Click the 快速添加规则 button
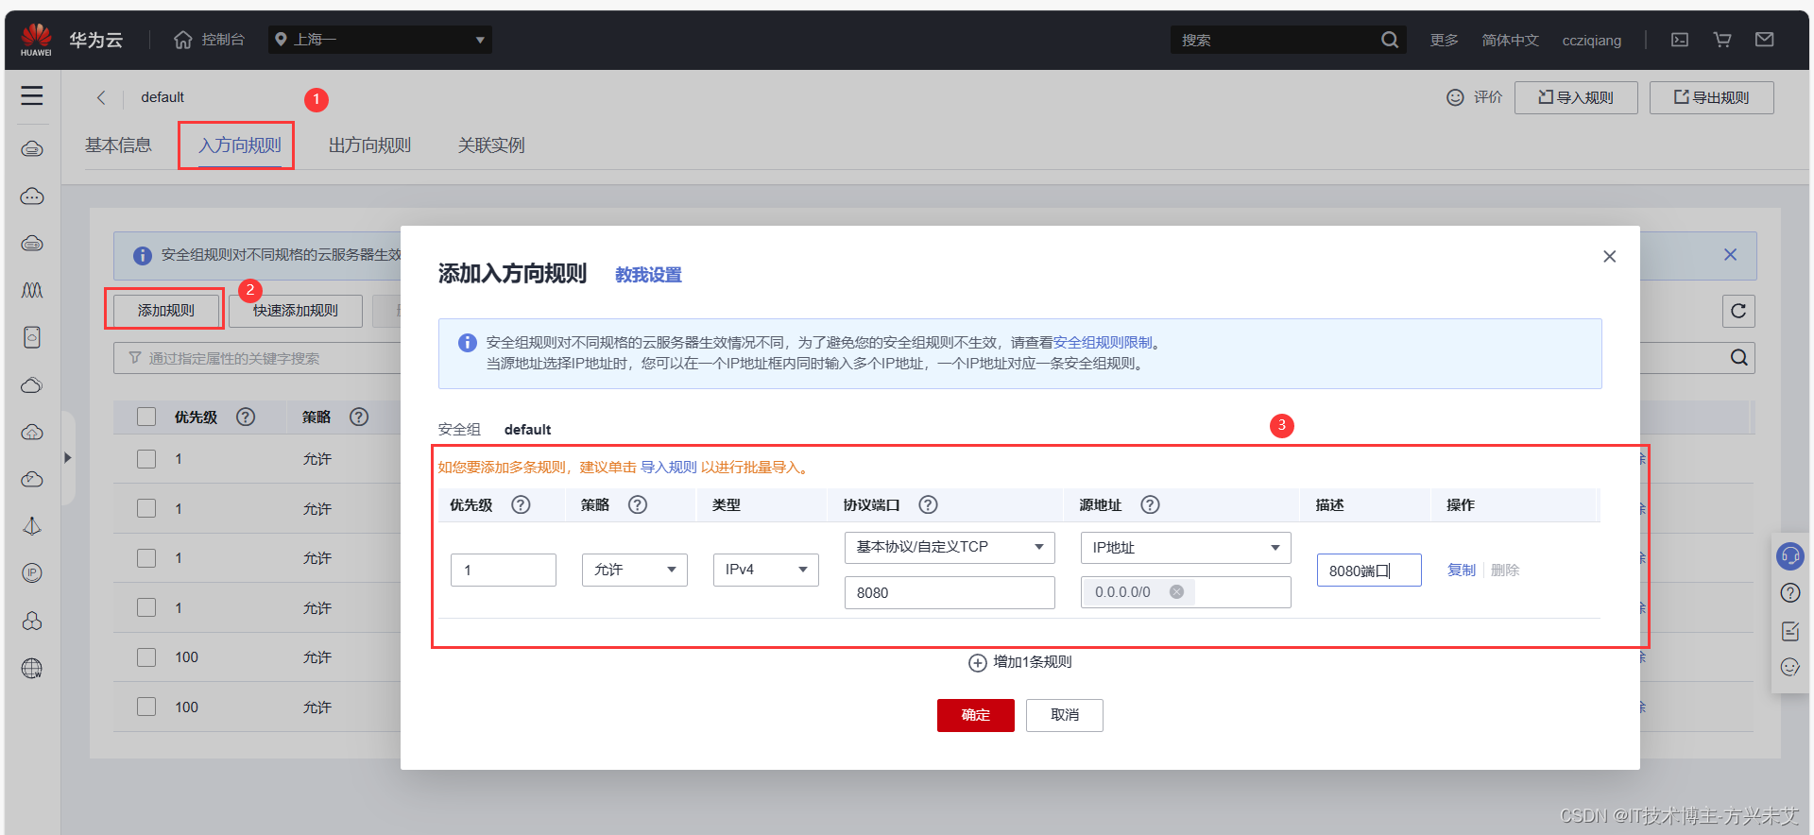This screenshot has height=835, width=1814. click(x=296, y=310)
